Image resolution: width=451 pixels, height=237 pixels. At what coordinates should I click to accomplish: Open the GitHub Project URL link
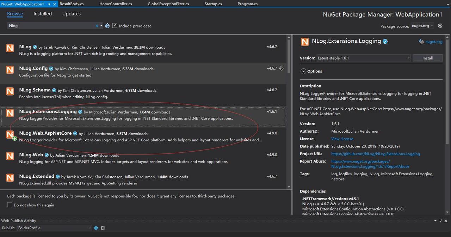coord(376,154)
